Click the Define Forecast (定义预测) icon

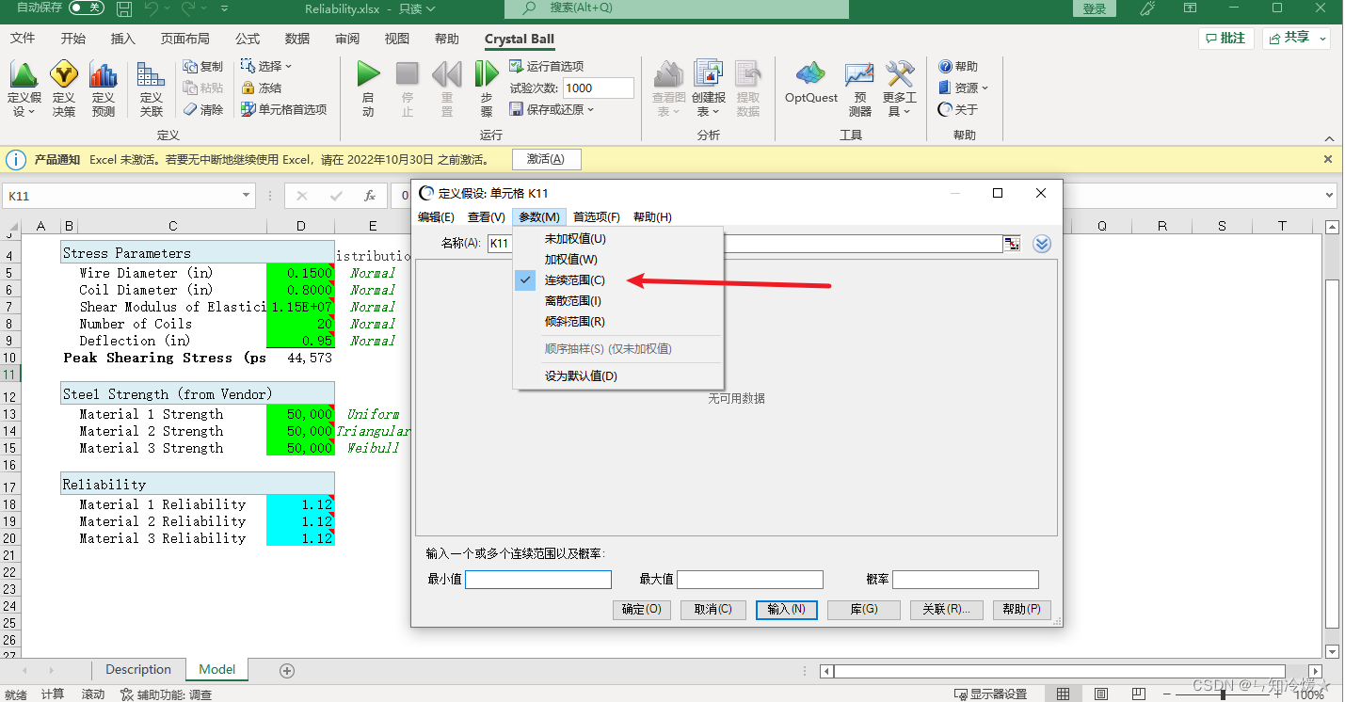pyautogui.click(x=104, y=88)
